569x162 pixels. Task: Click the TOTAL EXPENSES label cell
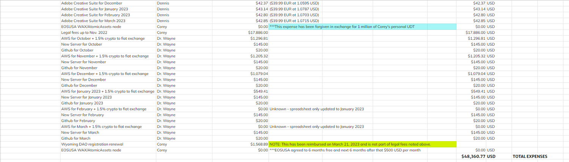pyautogui.click(x=530, y=156)
